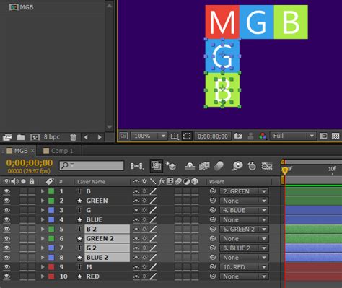The width and height of the screenshot is (342, 288).
Task: Hide the RED layer with eye icon
Action: (6, 276)
